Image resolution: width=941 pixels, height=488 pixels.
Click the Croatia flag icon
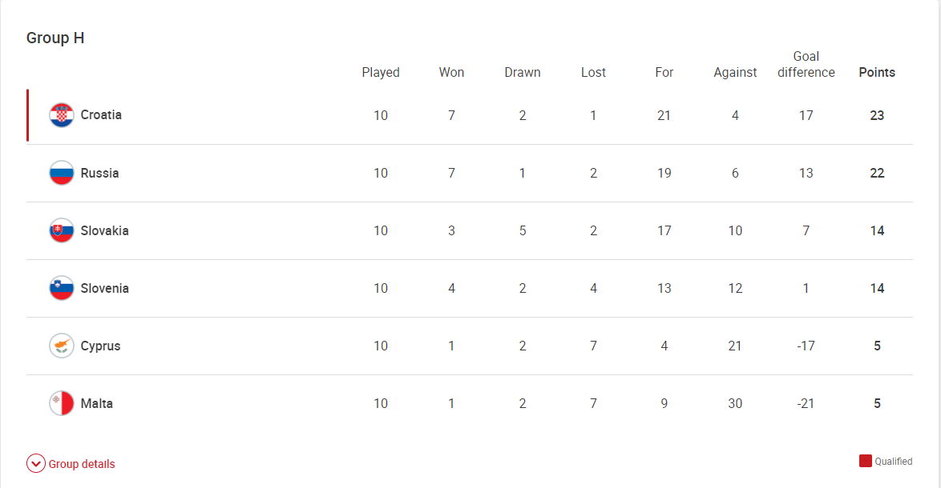pos(61,115)
